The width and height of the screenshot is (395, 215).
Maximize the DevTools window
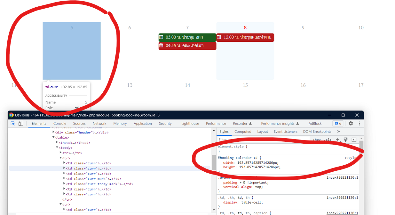(343, 115)
